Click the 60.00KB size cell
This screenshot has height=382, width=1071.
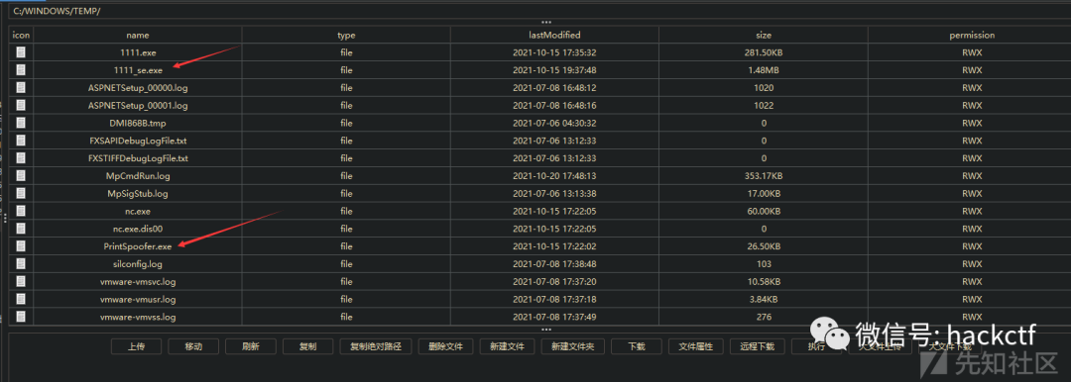764,212
